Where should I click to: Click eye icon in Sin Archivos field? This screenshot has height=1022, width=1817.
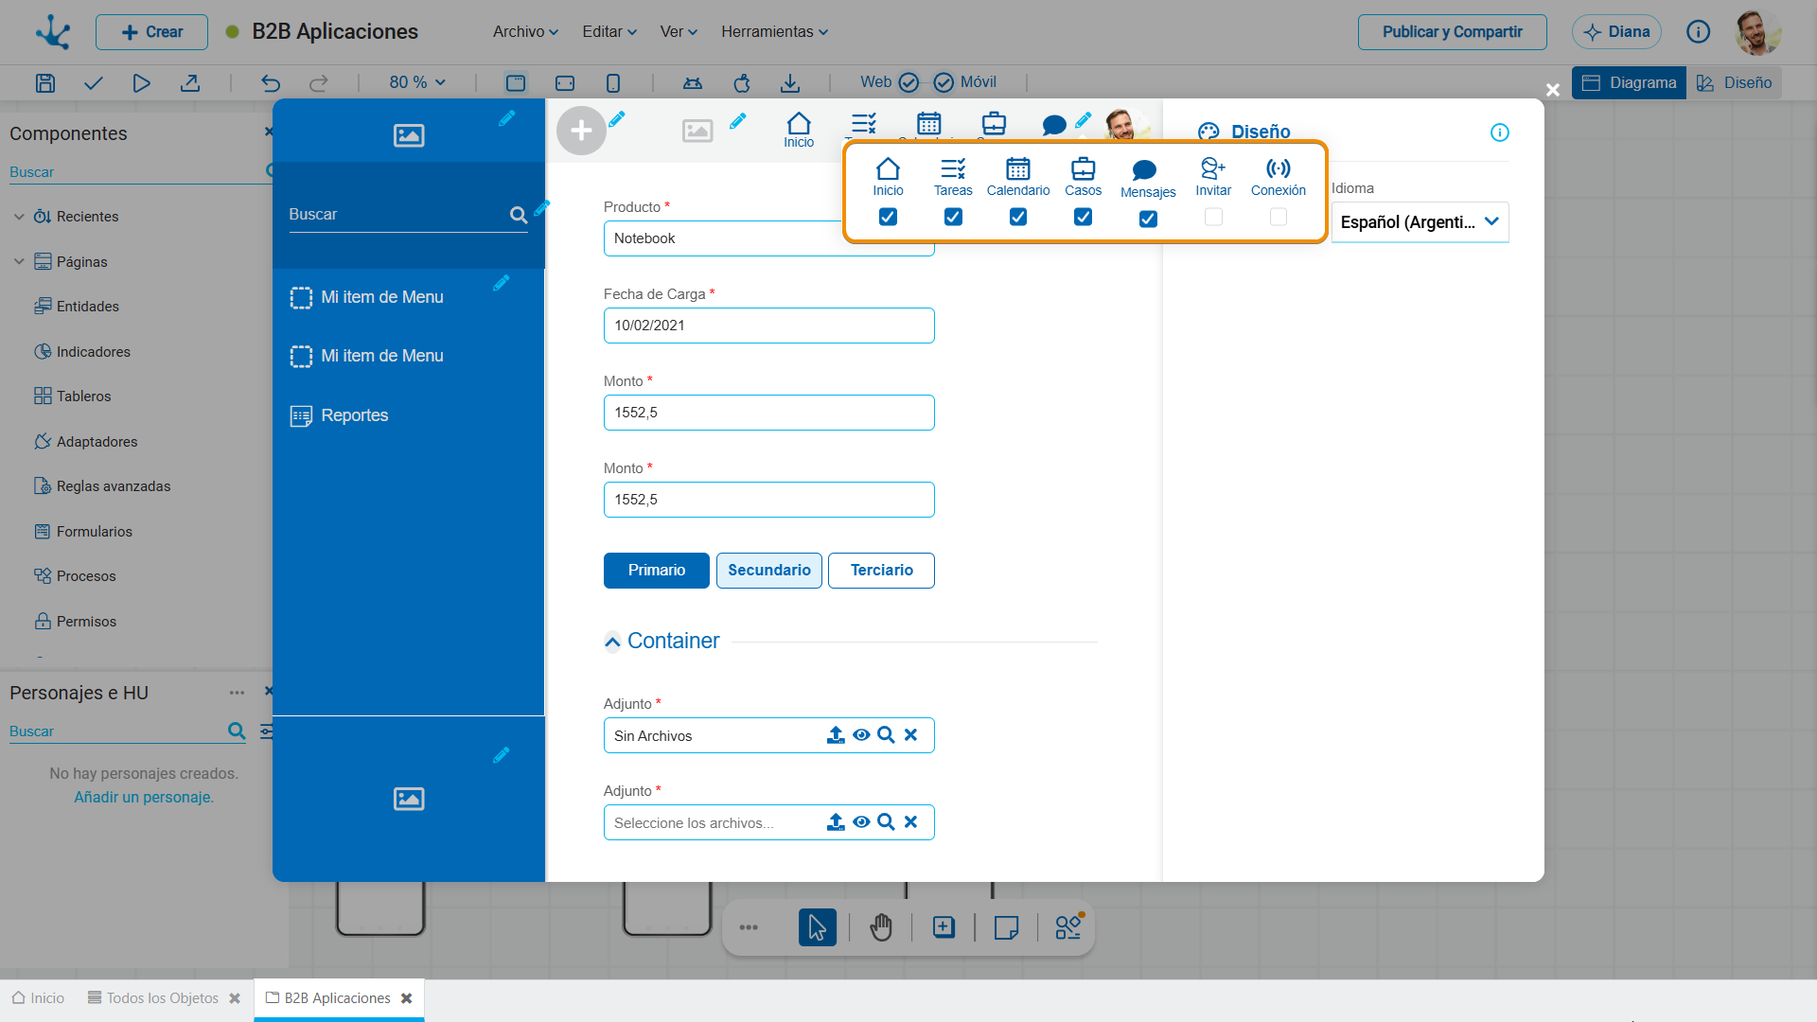(861, 735)
